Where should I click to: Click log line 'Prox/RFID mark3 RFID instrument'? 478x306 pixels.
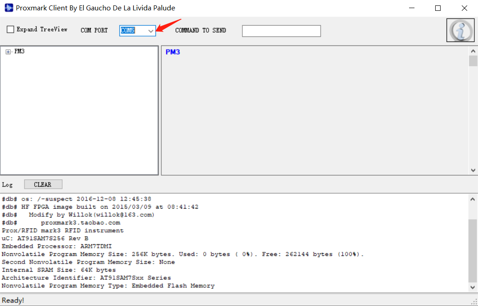click(x=63, y=230)
